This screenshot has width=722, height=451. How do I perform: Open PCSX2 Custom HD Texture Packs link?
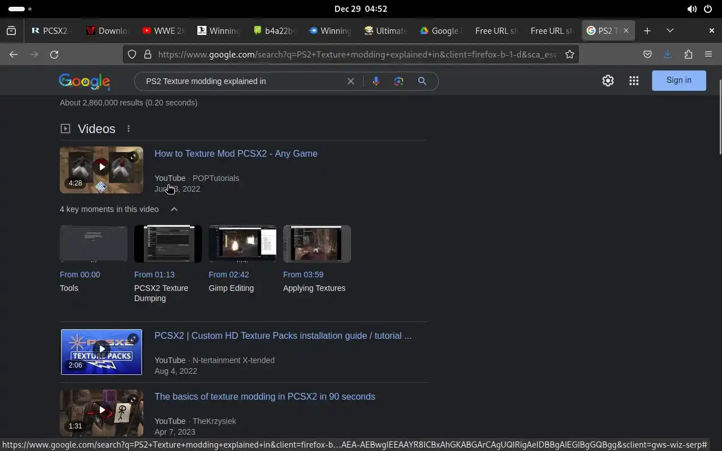click(x=283, y=335)
